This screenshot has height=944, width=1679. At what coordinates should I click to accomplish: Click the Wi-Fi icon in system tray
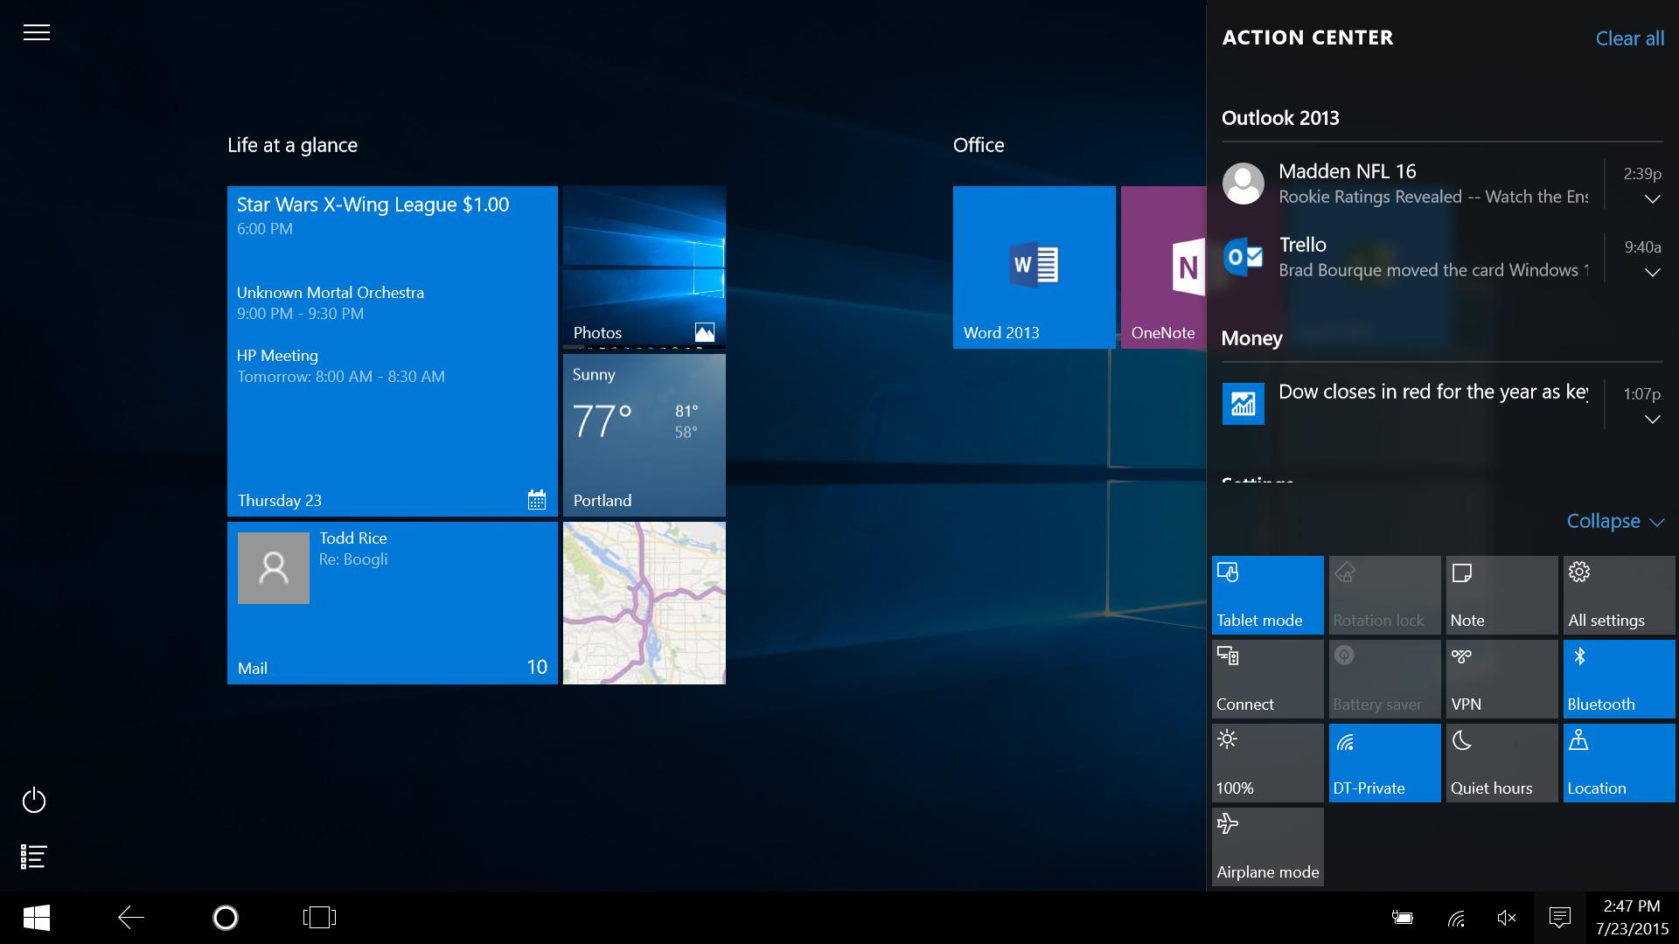(x=1456, y=918)
